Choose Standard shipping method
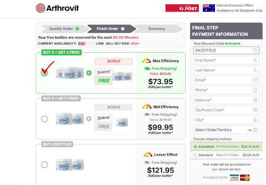The height and width of the screenshot is (185, 266). (x=196, y=155)
